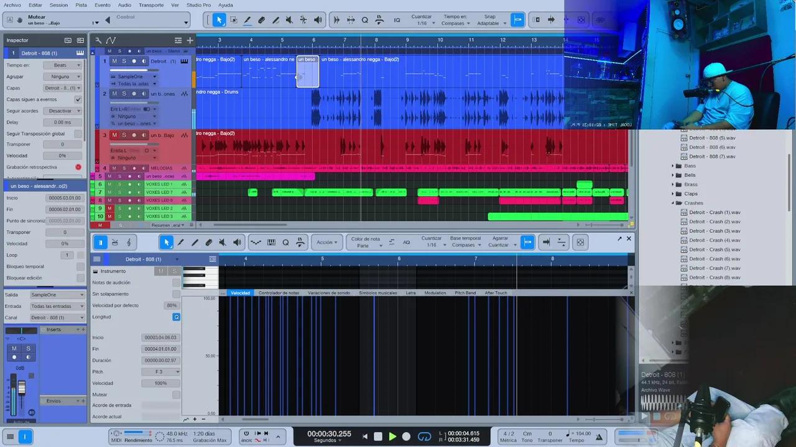Click the automation curve icon above the tracks
796x447 pixels.
tap(111, 40)
